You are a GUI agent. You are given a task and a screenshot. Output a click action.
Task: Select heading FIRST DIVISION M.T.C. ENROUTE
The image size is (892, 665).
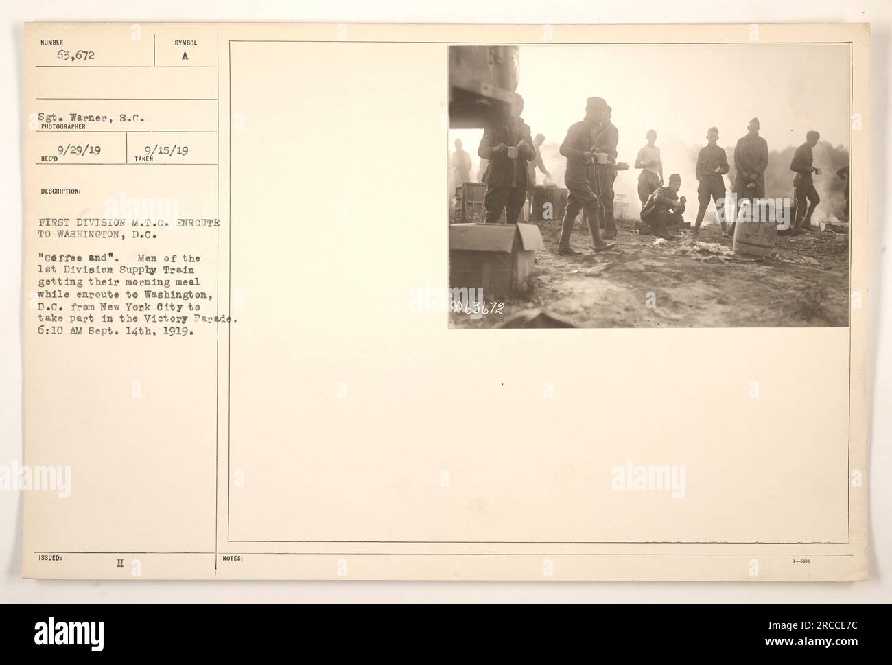tap(128, 222)
